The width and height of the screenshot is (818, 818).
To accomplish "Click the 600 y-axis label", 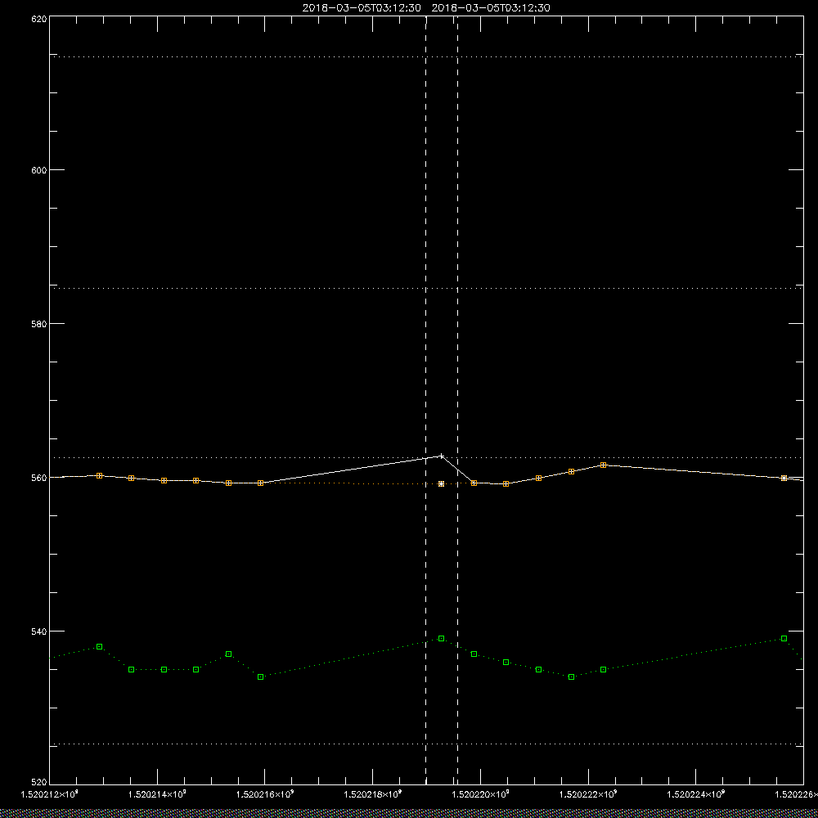I will click(x=39, y=170).
